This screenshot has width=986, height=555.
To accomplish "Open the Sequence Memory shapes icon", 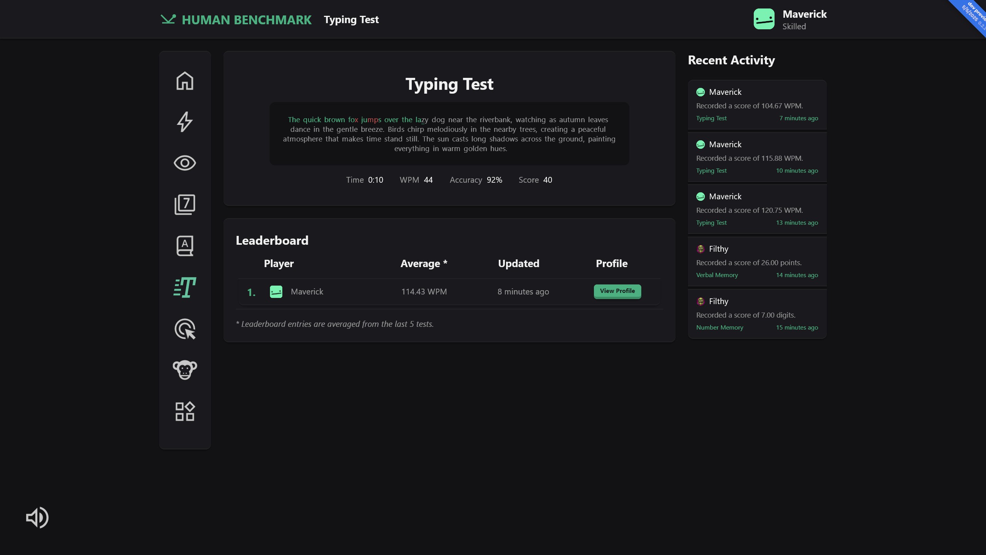I will coord(185,411).
